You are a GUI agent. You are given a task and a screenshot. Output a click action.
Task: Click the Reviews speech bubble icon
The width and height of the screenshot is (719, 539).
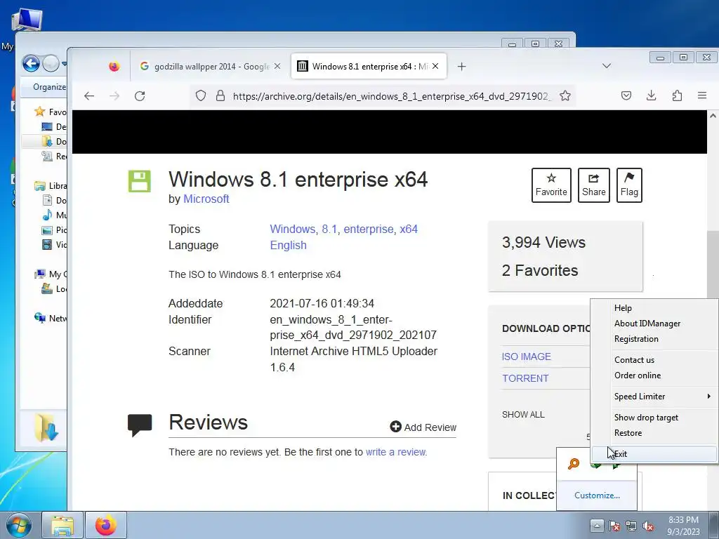tap(140, 425)
